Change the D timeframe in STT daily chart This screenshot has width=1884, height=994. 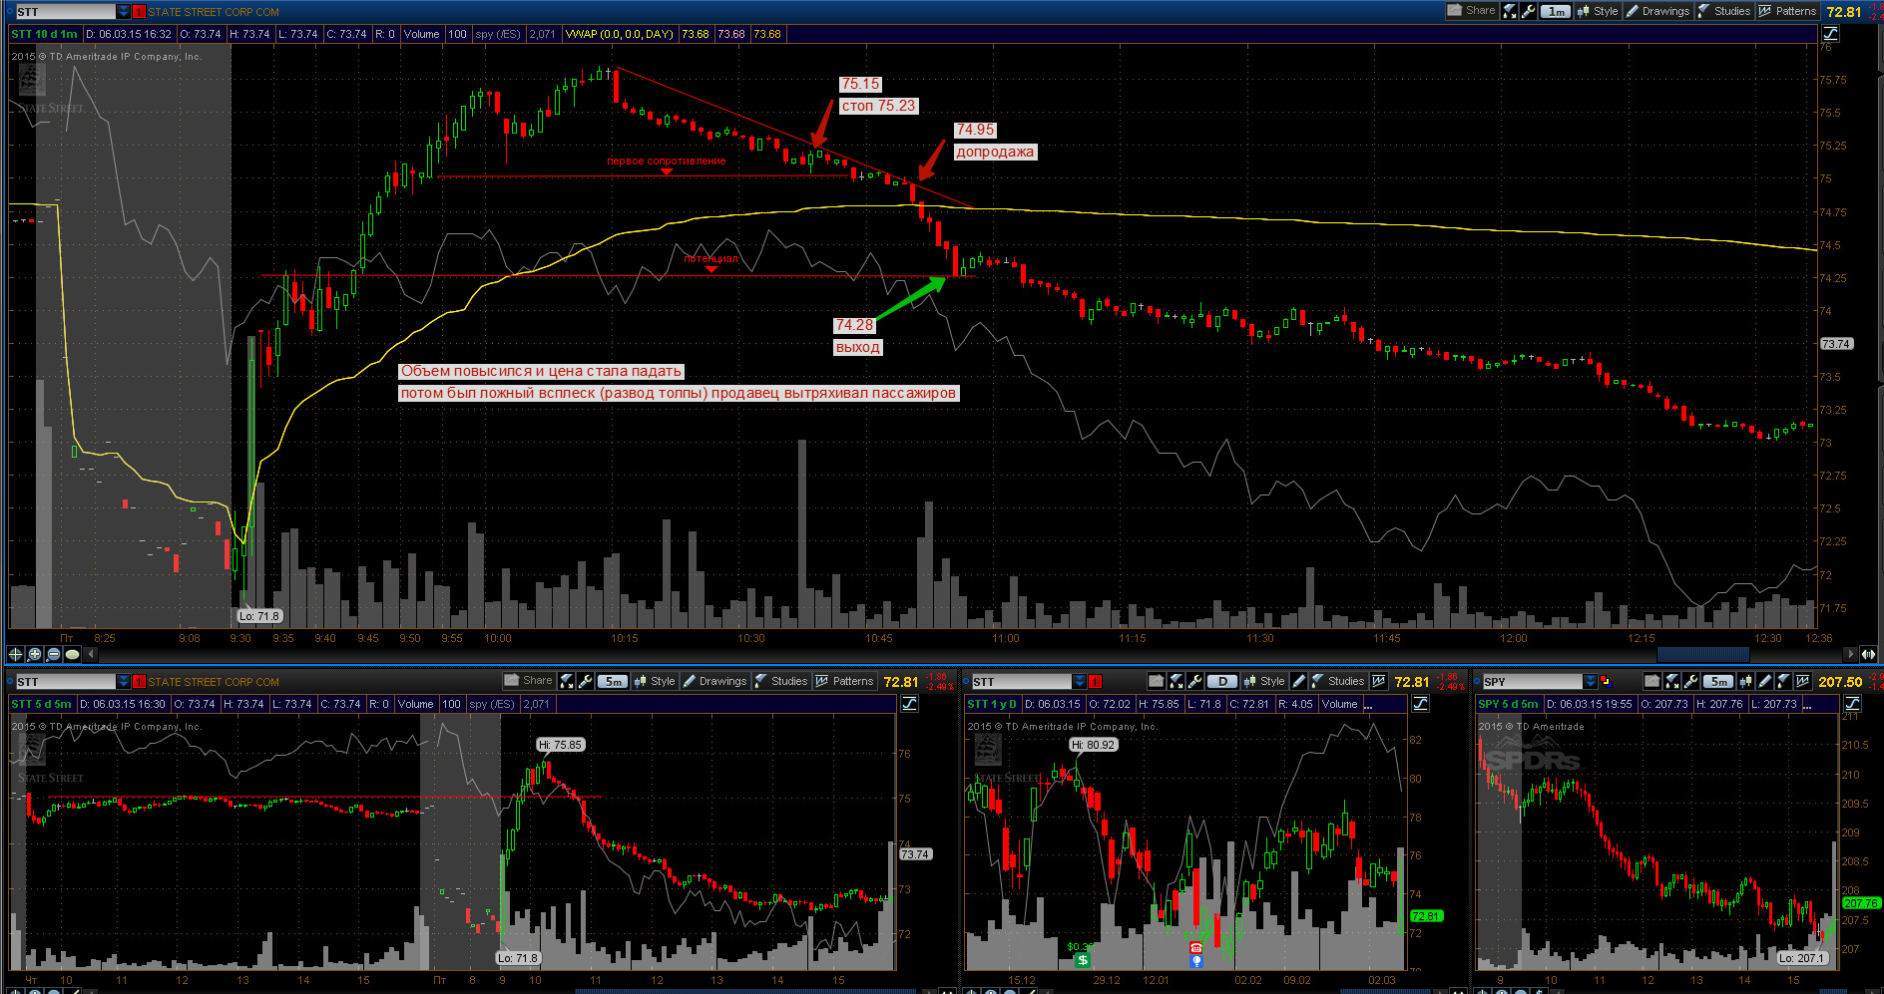(1222, 681)
